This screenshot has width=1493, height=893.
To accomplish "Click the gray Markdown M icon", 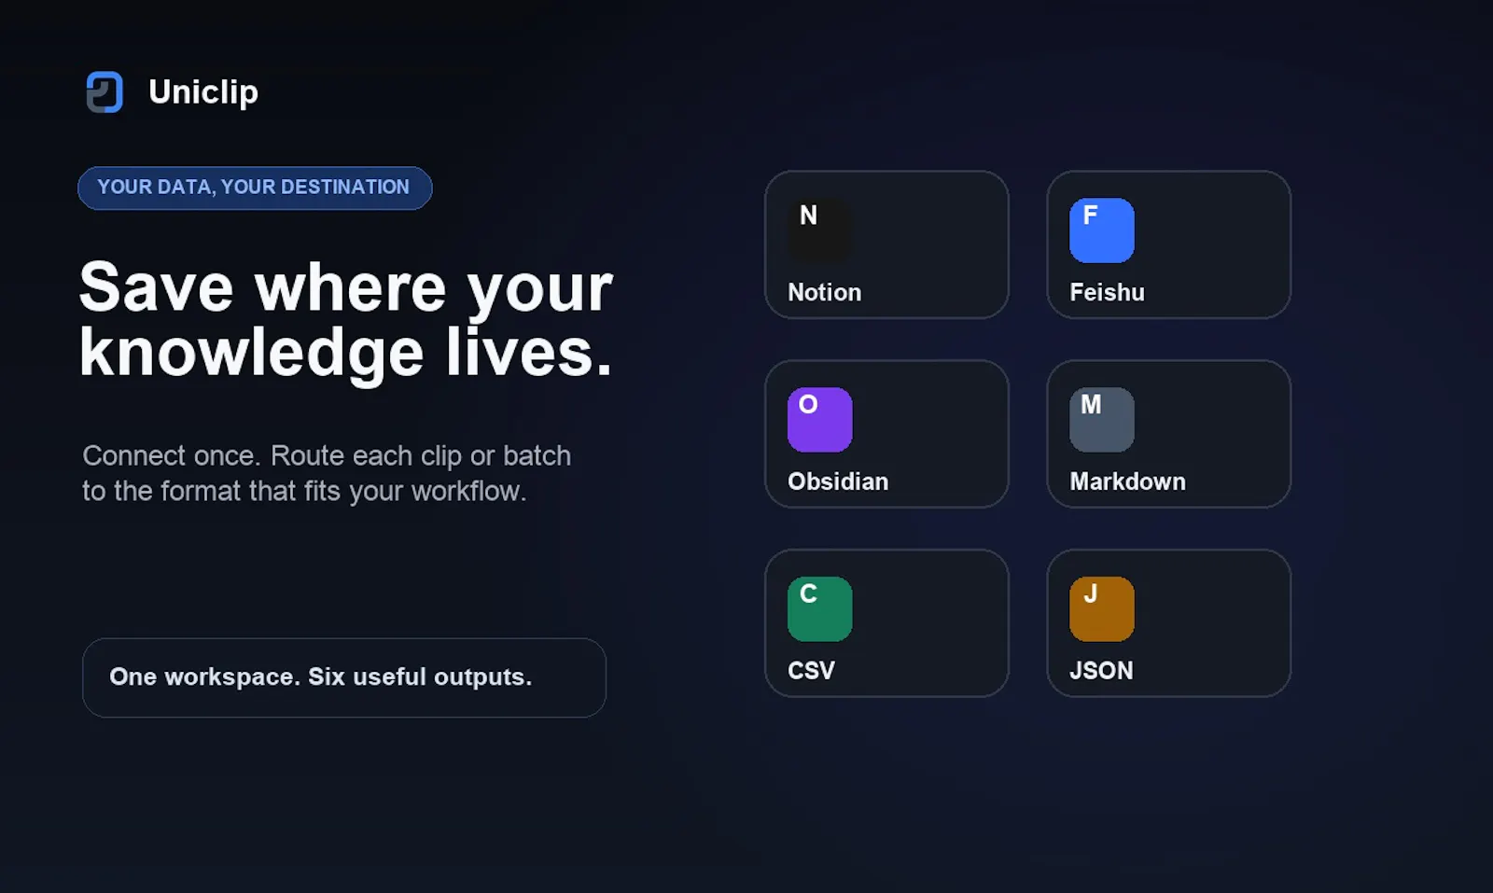I will [x=1102, y=420].
